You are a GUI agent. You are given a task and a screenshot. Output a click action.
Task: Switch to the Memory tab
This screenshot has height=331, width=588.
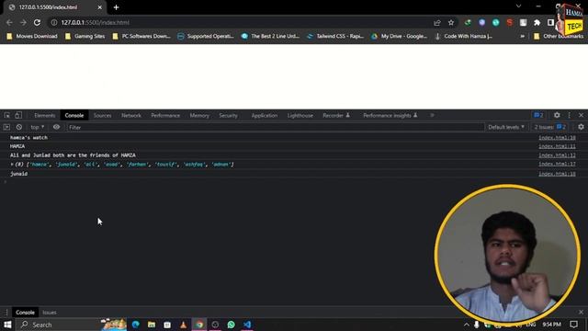[x=199, y=115]
